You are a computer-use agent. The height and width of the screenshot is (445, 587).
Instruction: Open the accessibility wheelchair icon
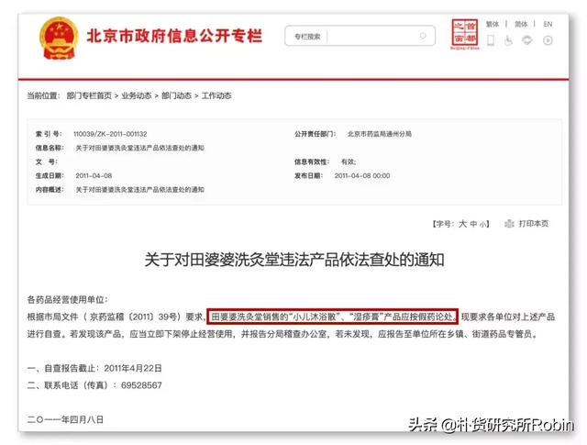click(x=508, y=40)
